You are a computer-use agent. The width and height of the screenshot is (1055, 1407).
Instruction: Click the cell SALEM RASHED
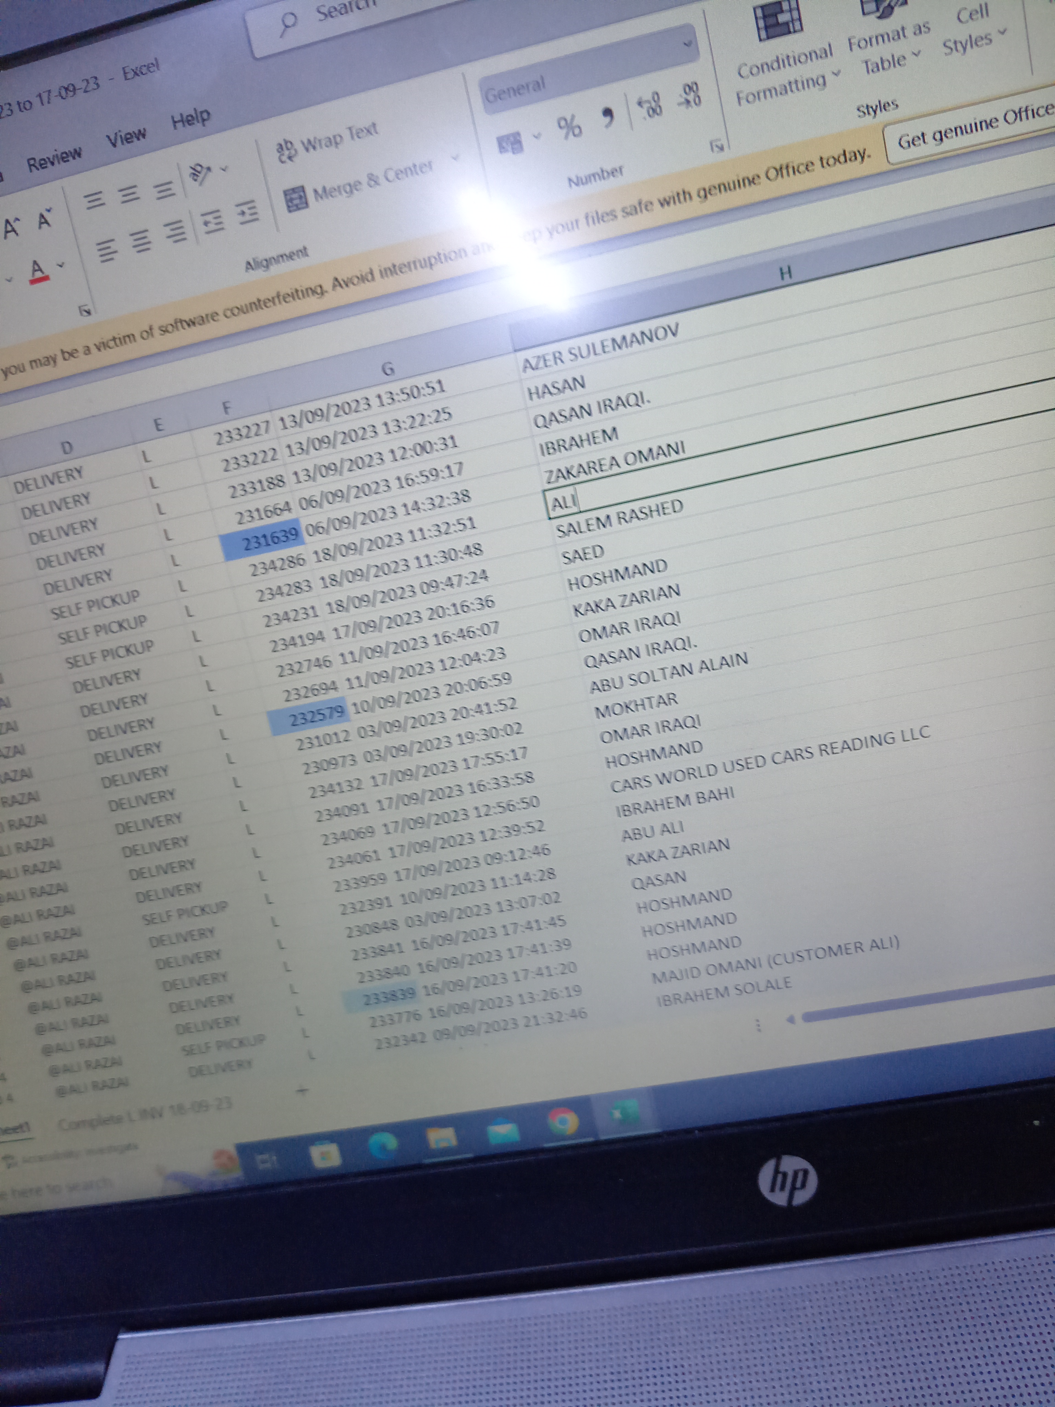[620, 519]
